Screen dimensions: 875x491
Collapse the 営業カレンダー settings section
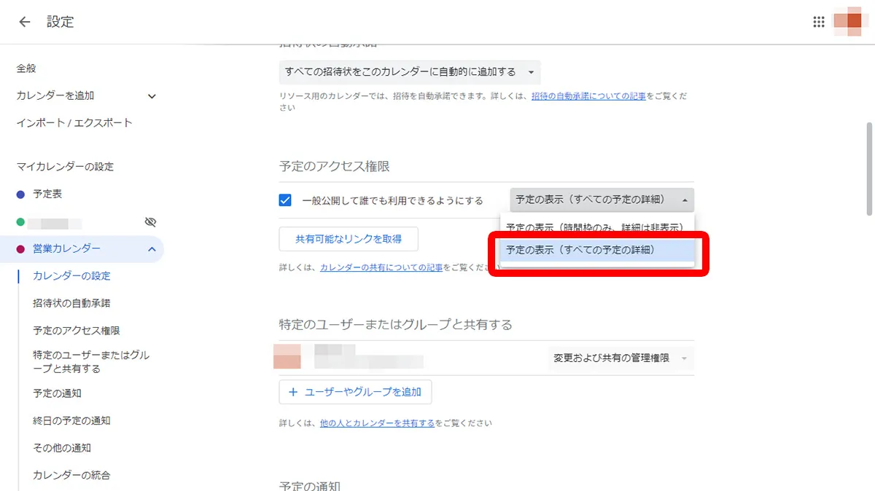[151, 248]
